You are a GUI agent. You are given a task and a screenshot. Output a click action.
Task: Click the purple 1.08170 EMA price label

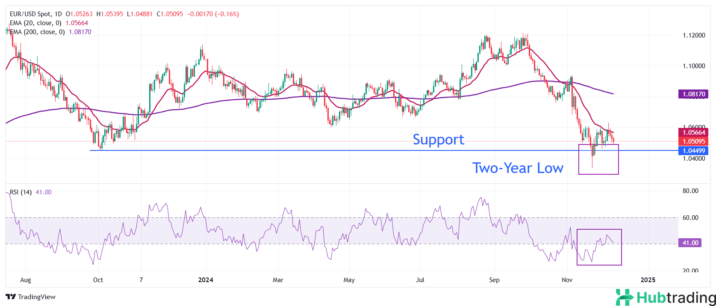tap(693, 94)
